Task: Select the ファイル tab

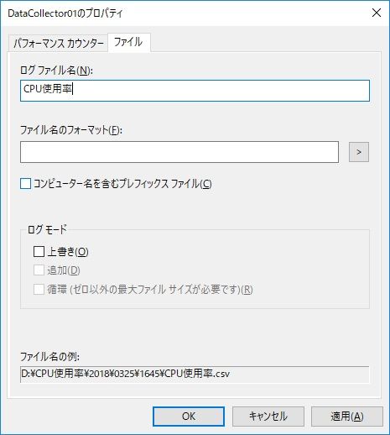Action: tap(128, 42)
